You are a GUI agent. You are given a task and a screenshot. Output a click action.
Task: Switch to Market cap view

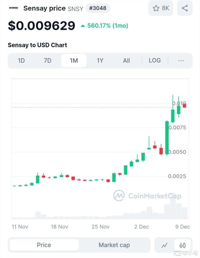(x=114, y=245)
